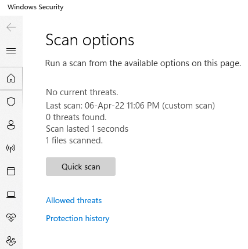Open Device performance & health heart icon
248x249 pixels.
pyautogui.click(x=11, y=218)
